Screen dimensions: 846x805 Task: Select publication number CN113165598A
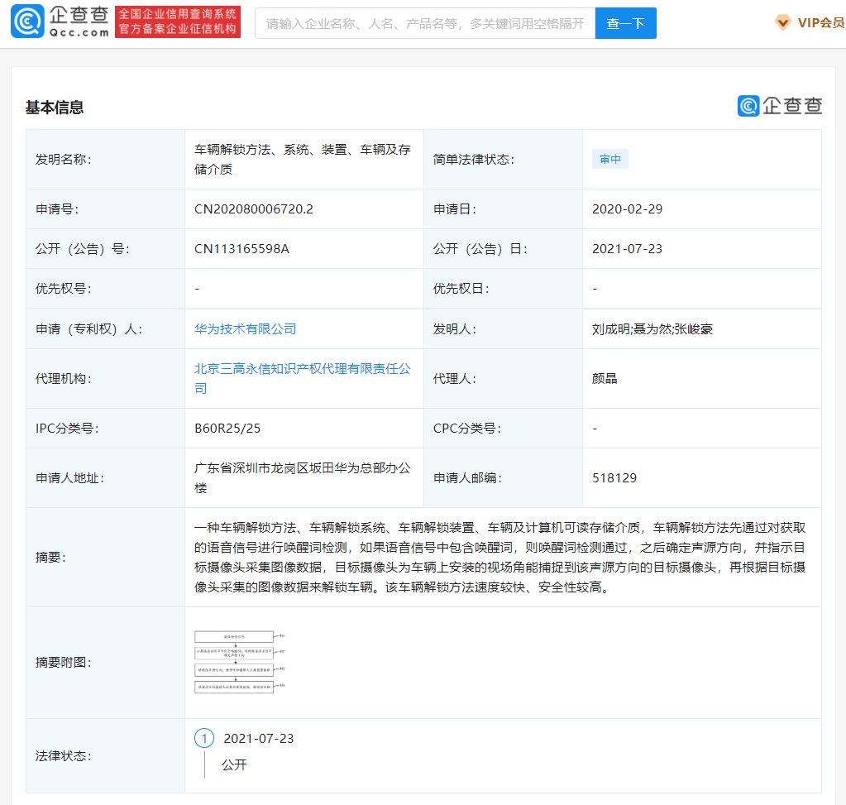tap(241, 249)
